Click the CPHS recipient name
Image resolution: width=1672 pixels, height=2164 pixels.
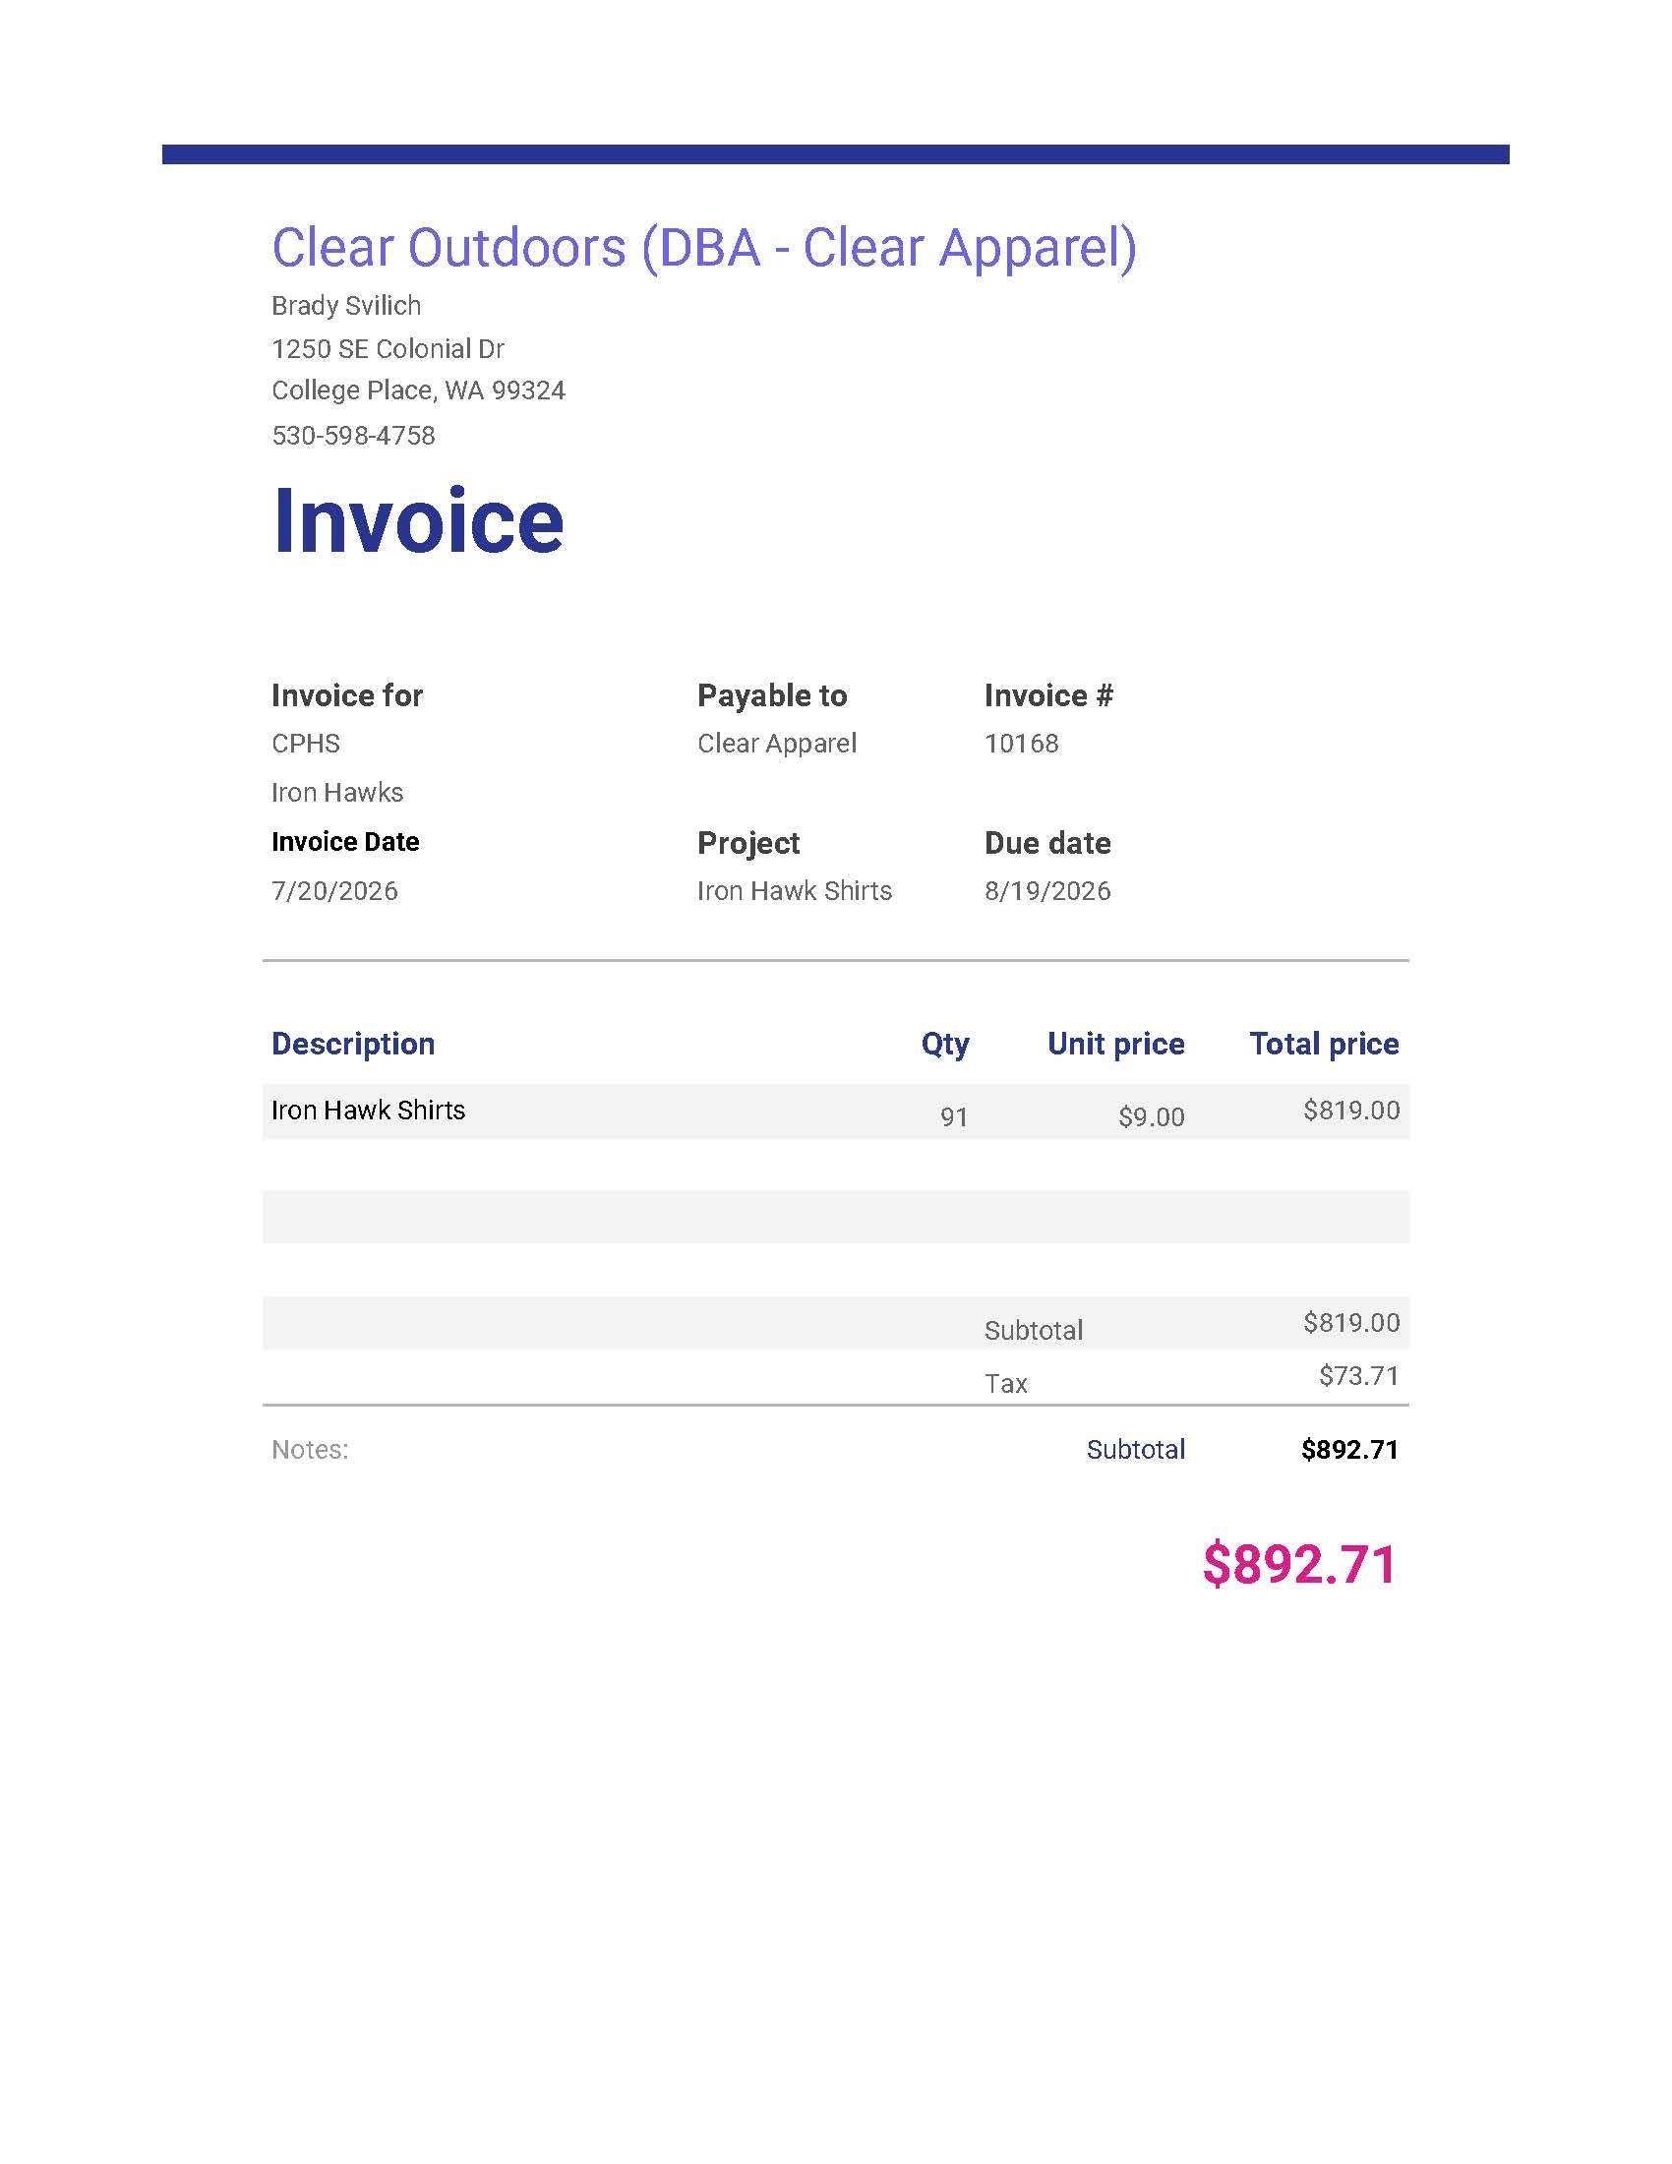coord(306,743)
